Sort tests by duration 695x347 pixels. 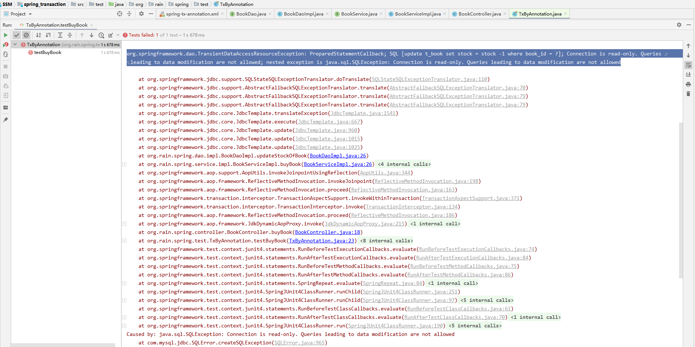click(x=48, y=35)
